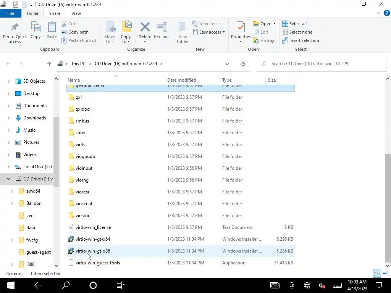Click the Cut scissors icon

(64, 24)
